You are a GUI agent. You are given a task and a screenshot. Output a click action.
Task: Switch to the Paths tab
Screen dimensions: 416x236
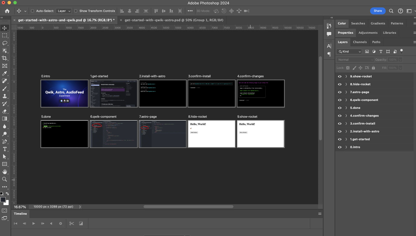click(x=376, y=42)
